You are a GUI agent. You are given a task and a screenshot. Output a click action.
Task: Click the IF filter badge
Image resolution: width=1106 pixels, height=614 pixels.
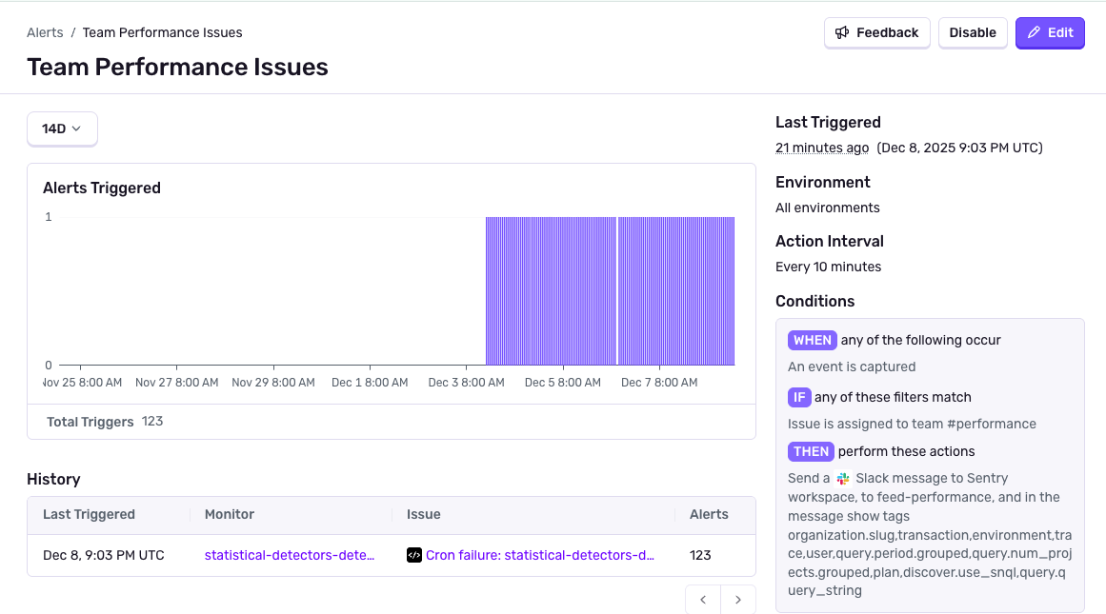798,397
